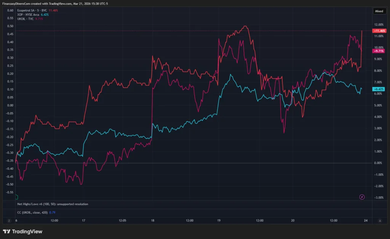Viewport: 390px width, 239px height.
Task: Click the 12:05 time axis label
Action: 122,220
